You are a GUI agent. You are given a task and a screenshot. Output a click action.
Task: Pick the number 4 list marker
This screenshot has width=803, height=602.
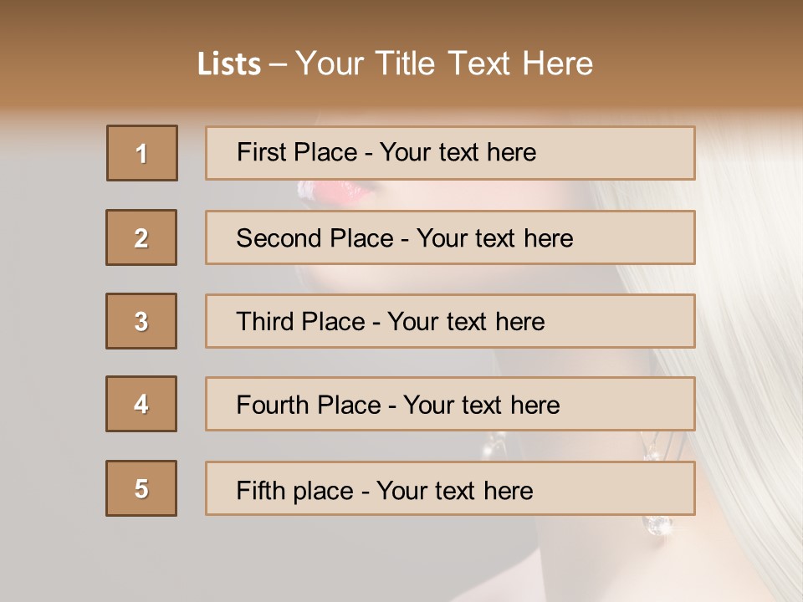tap(141, 404)
